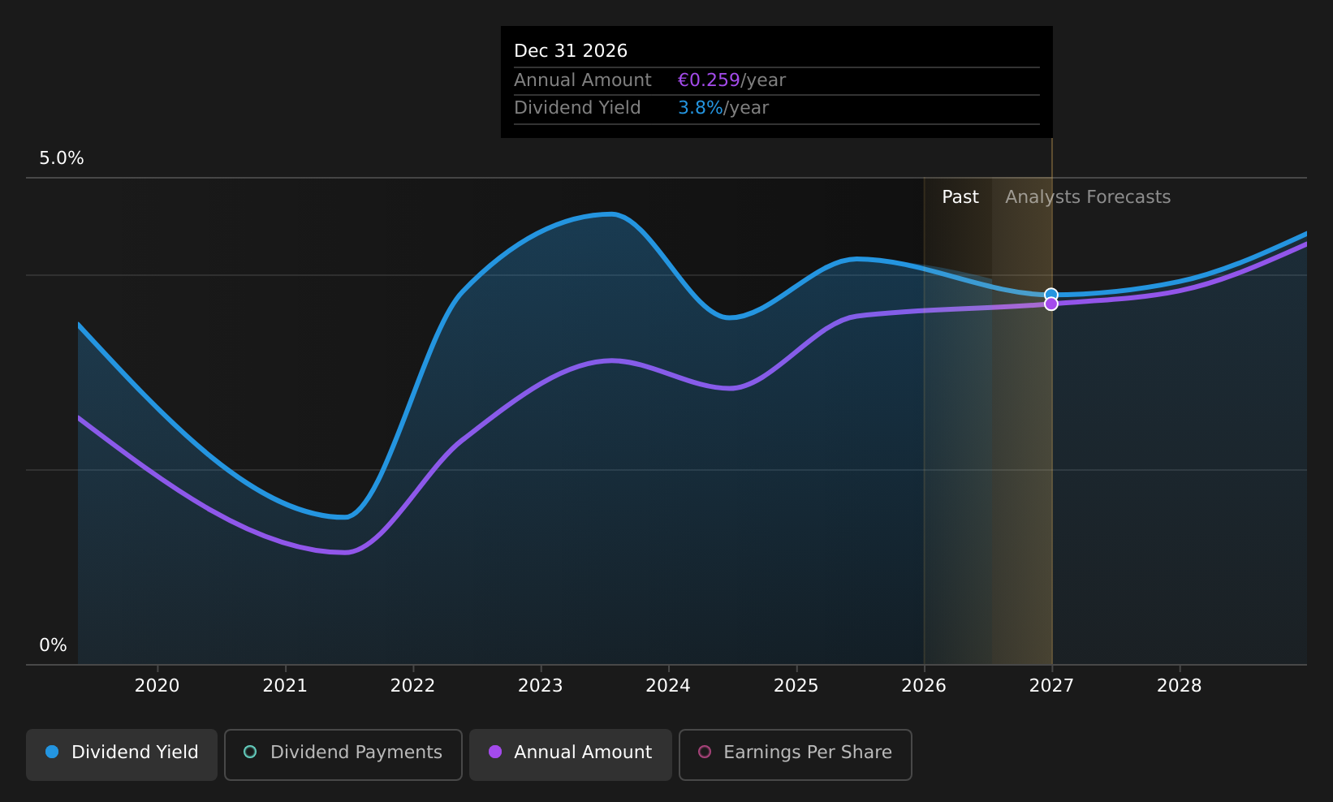Image resolution: width=1333 pixels, height=802 pixels.
Task: Click the 5.0% y-axis label
Action: coord(62,158)
